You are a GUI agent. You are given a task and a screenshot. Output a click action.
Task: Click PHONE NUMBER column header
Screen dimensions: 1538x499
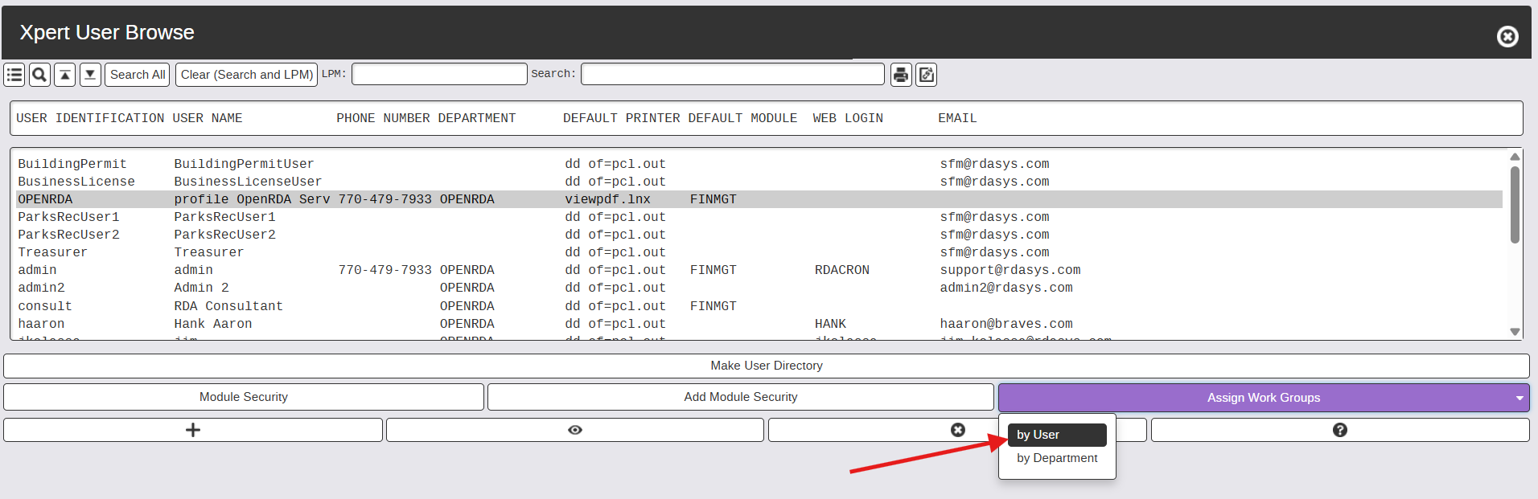coord(383,118)
